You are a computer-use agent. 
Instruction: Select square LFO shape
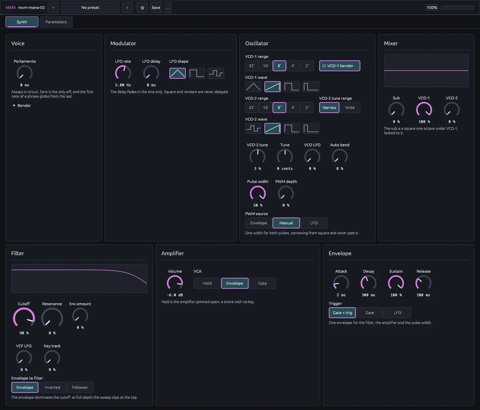pos(197,73)
